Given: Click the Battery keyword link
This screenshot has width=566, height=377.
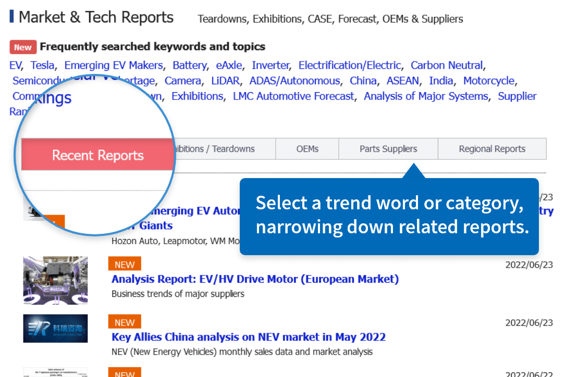Looking at the screenshot, I should [190, 65].
